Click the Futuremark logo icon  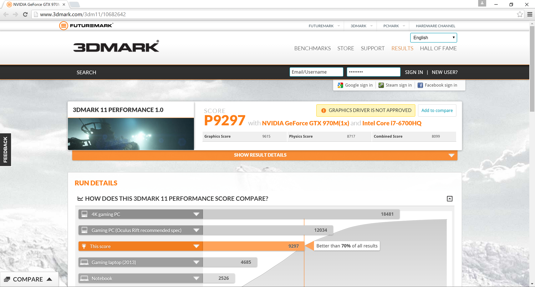[x=64, y=26]
